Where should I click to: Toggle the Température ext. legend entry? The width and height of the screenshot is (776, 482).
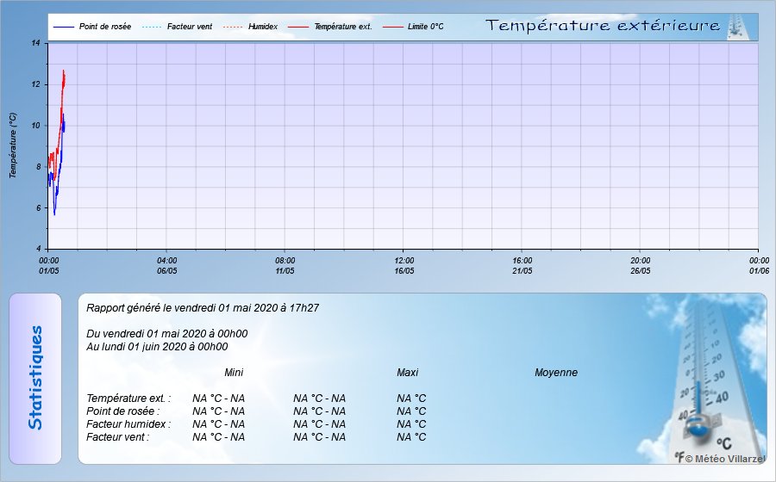pyautogui.click(x=342, y=28)
